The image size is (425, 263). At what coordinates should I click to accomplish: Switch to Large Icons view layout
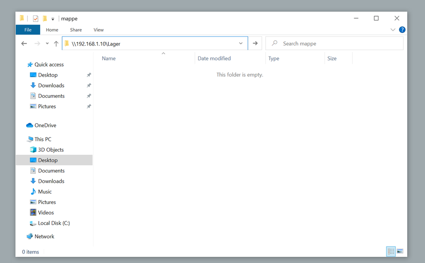(x=400, y=251)
